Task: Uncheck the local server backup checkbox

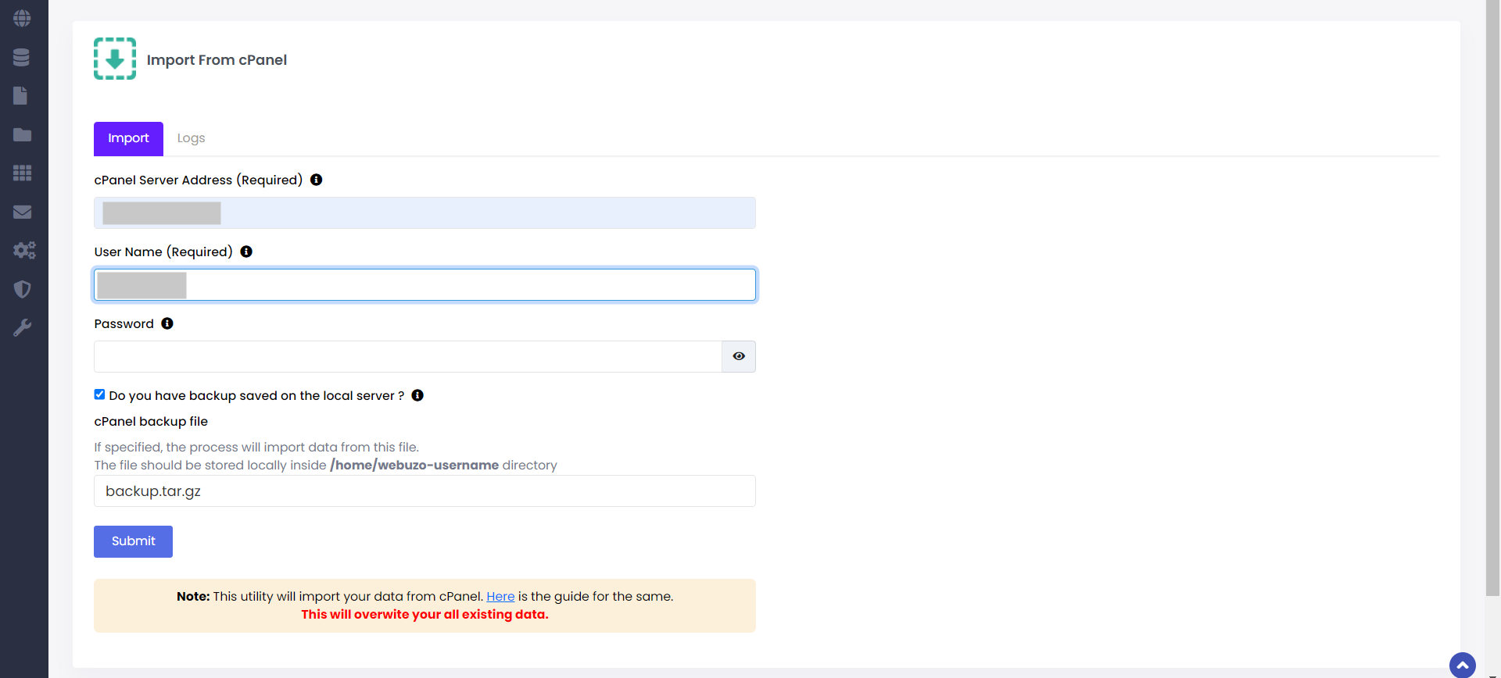Action: [99, 394]
